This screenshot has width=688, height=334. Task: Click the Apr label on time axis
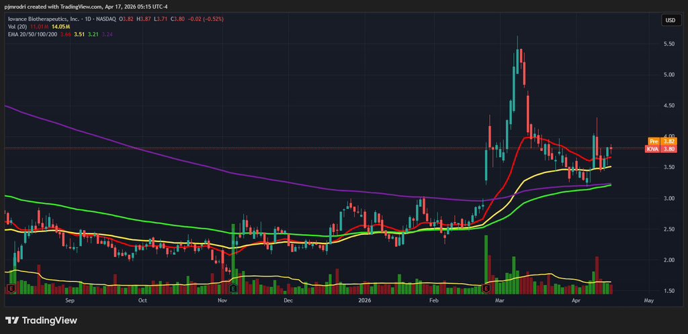coord(576,300)
